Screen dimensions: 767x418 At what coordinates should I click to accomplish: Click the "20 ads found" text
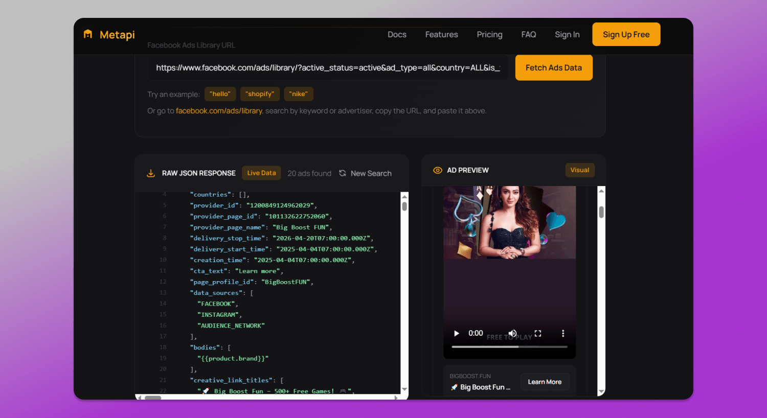(309, 173)
